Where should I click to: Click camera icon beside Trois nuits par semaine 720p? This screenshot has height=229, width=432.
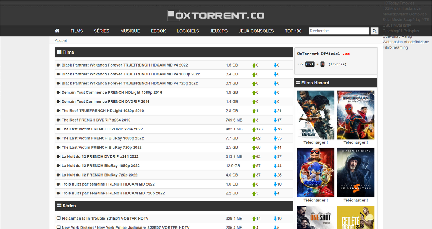(59, 193)
